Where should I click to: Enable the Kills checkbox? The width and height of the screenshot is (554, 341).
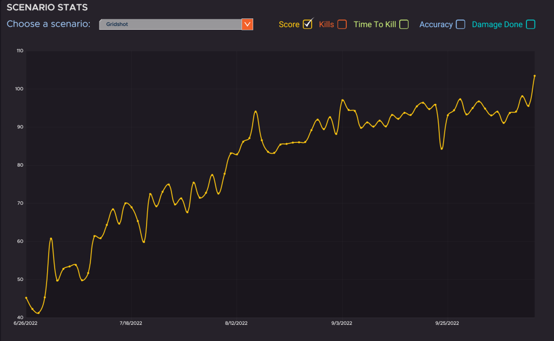click(341, 24)
